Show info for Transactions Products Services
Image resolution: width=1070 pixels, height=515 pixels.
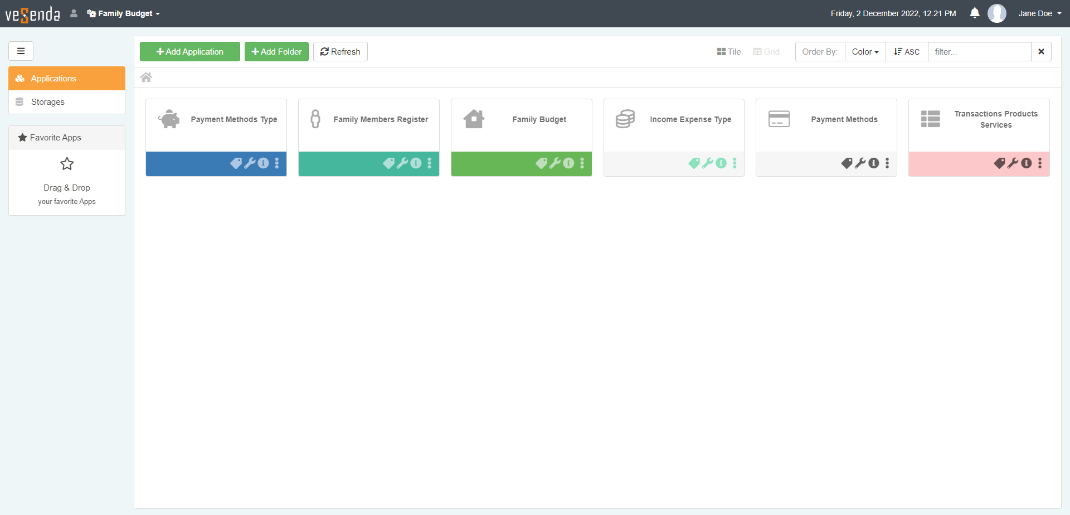[x=1026, y=163]
